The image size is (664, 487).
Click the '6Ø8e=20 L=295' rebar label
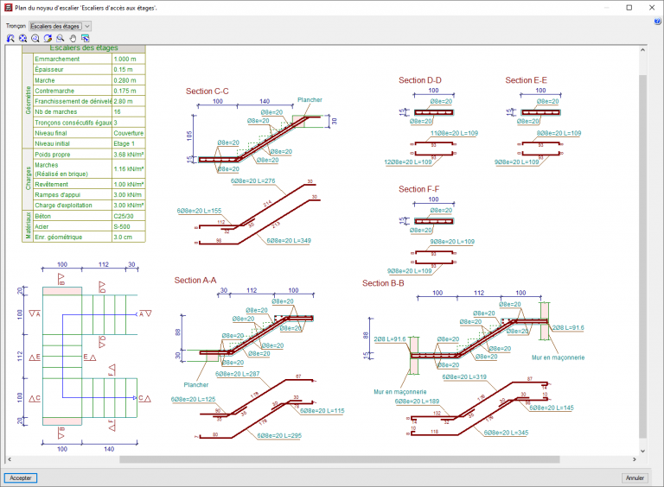pyautogui.click(x=279, y=435)
